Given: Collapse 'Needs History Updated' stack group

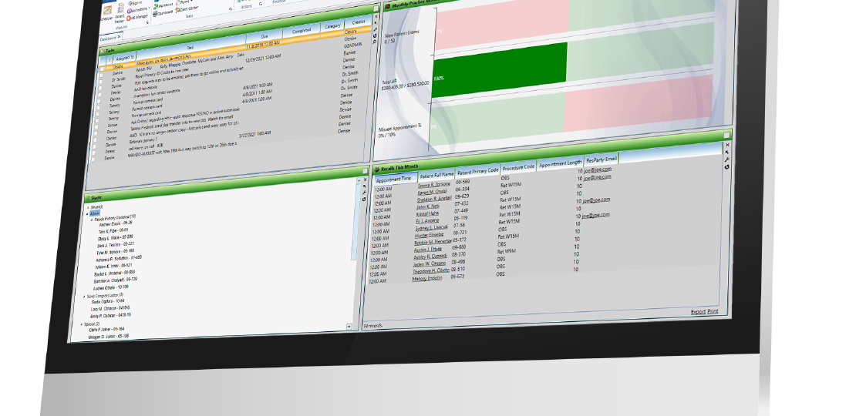Looking at the screenshot, I should point(92,220).
